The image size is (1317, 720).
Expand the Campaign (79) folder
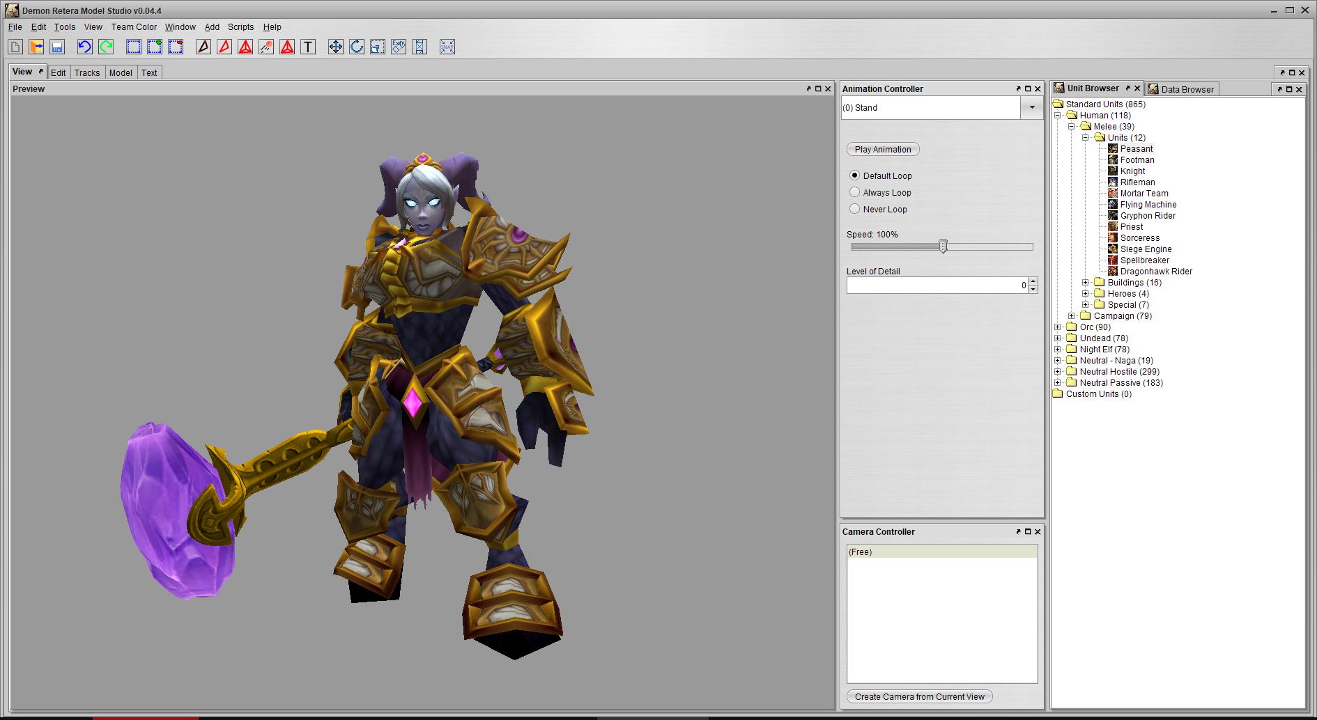(x=1071, y=315)
